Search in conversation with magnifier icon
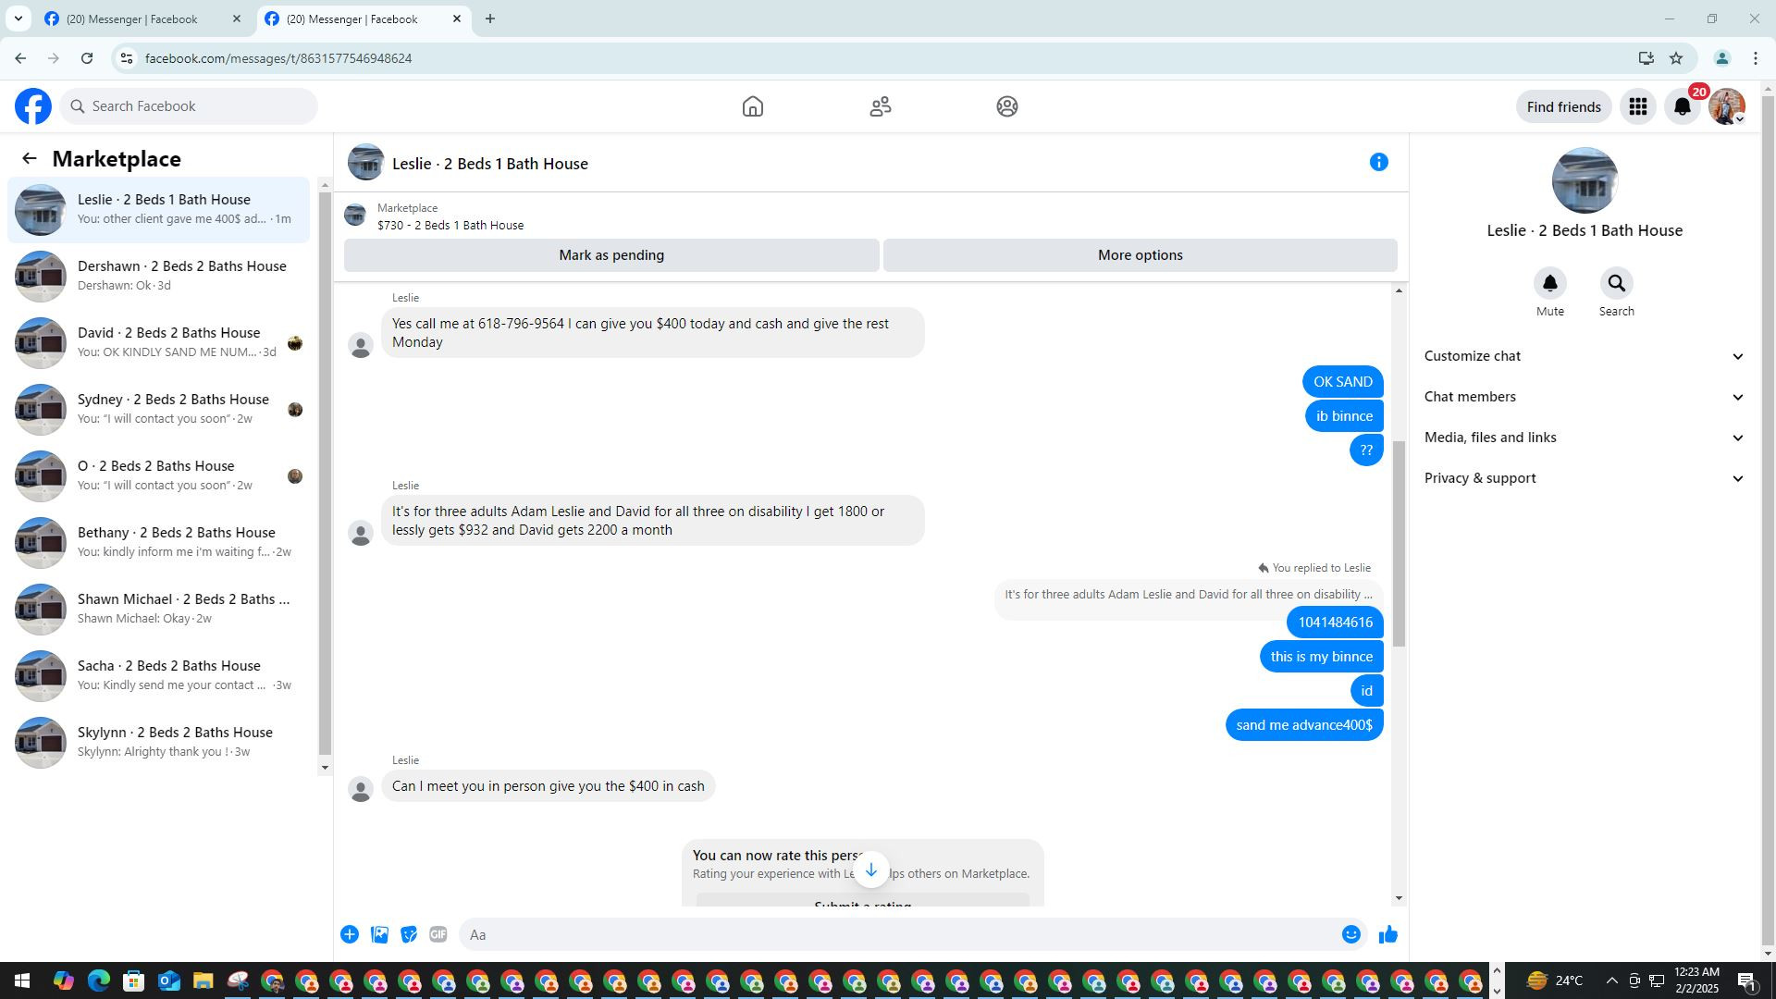Viewport: 1776px width, 999px height. tap(1616, 283)
